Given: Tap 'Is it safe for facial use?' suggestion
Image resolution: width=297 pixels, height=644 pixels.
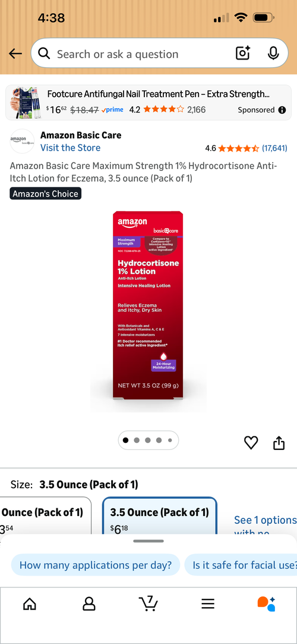Looking at the screenshot, I should coord(241,565).
